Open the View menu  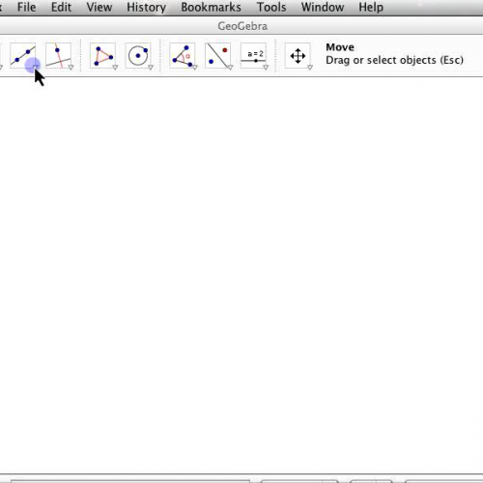tap(99, 7)
